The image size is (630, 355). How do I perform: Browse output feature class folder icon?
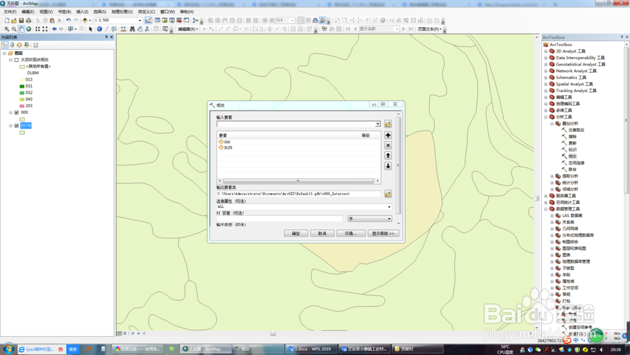(388, 194)
